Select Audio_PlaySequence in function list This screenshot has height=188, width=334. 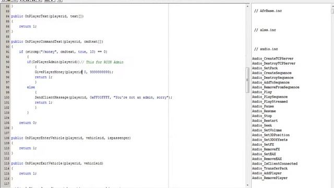click(270, 97)
